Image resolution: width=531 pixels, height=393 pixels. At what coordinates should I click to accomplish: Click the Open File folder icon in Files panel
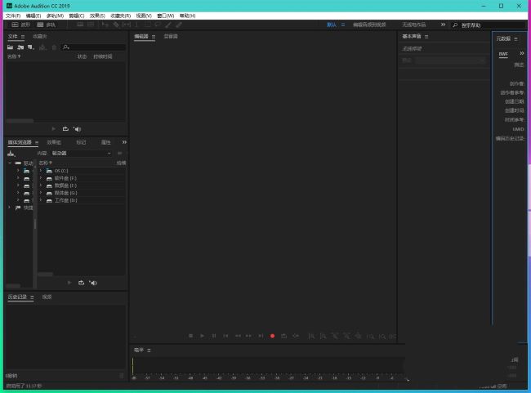11,47
